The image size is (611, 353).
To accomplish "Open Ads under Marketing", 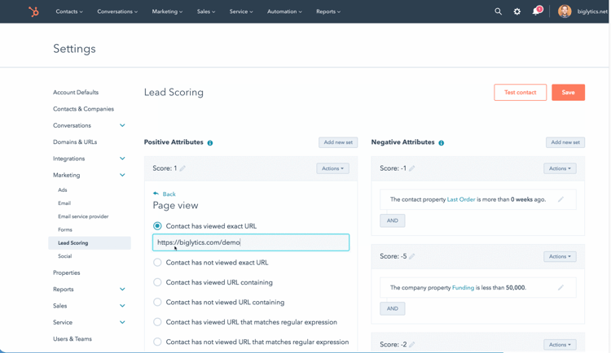I will (x=63, y=190).
